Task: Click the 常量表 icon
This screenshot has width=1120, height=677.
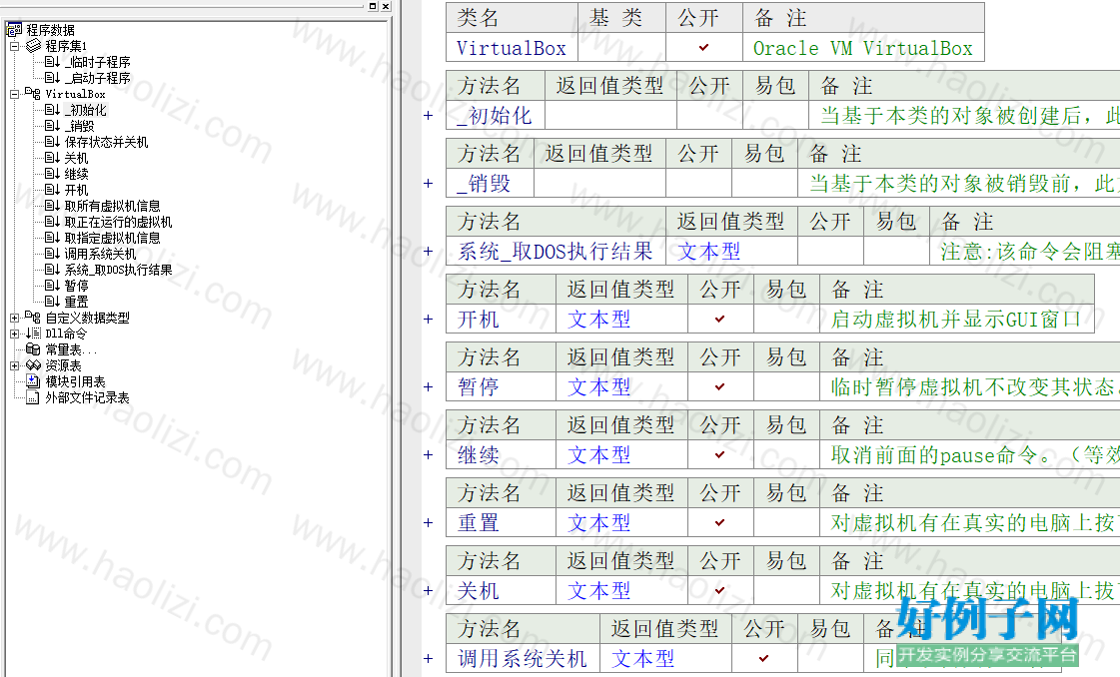Action: [33, 349]
